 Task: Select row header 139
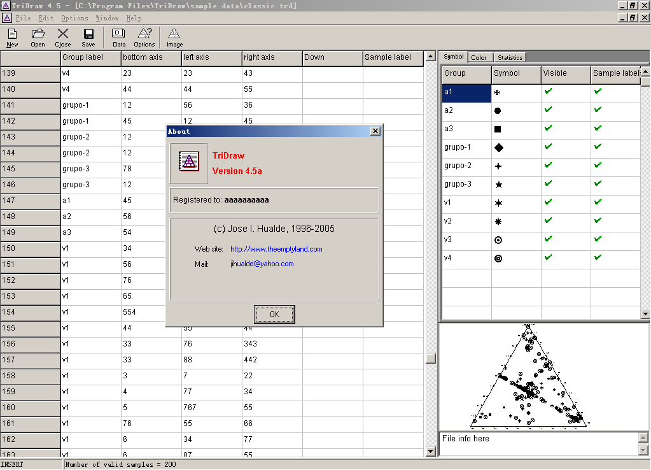[x=31, y=73]
